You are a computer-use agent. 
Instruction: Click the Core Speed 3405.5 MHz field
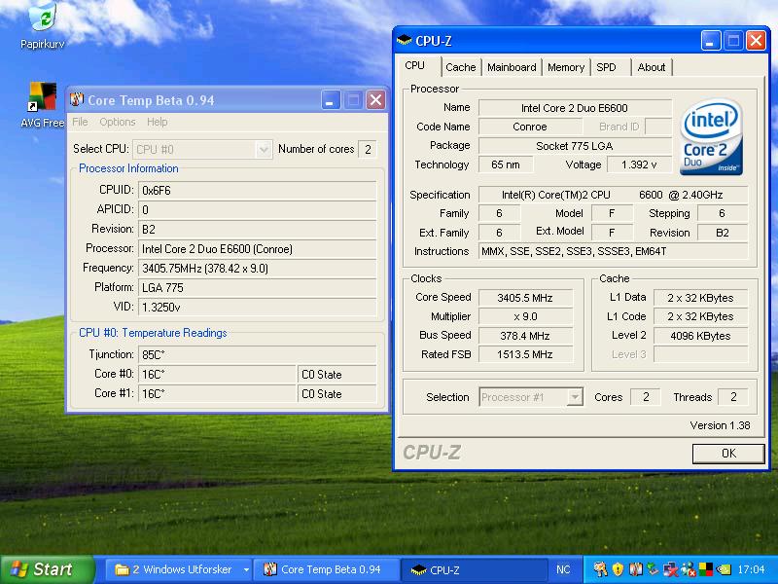525,298
